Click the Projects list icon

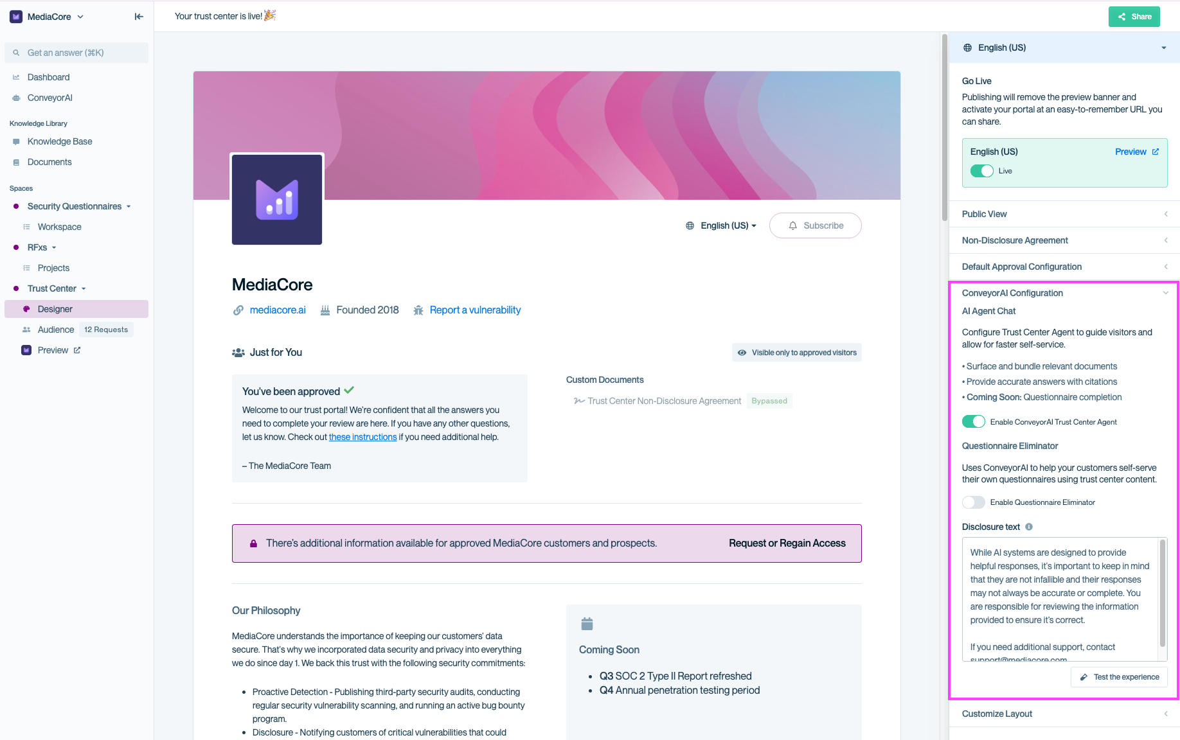click(26, 268)
